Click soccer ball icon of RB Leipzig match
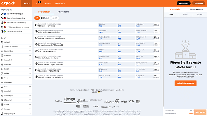207x116 pixels. point(36,25)
